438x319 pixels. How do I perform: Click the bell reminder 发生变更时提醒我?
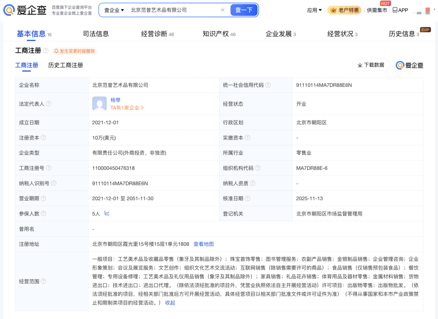tap(75, 51)
